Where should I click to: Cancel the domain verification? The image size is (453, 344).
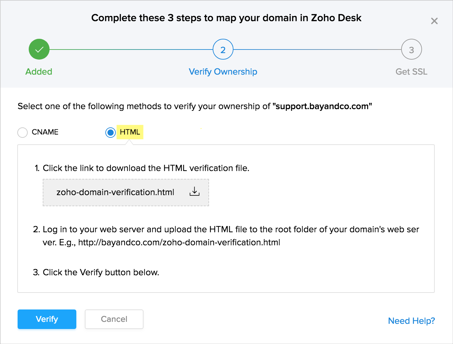pos(114,319)
